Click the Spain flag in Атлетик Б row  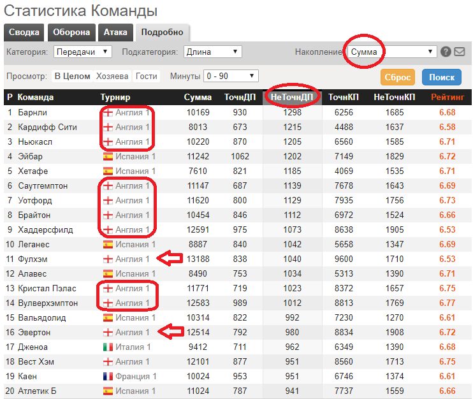pos(107,391)
